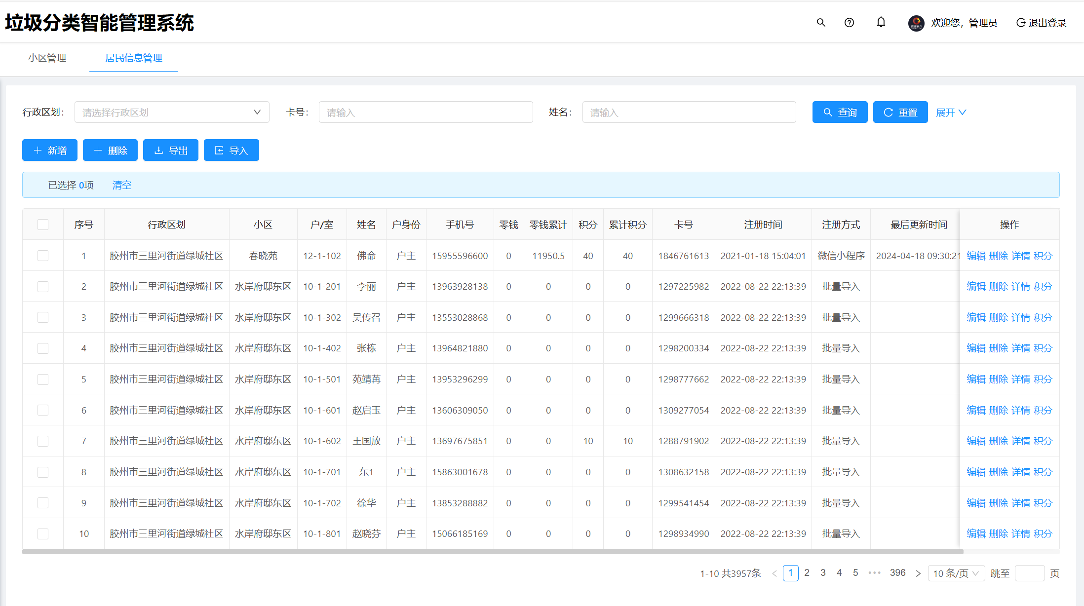Viewport: 1084px width, 606px height.
Task: Expand more filters with 展开
Action: pos(951,113)
